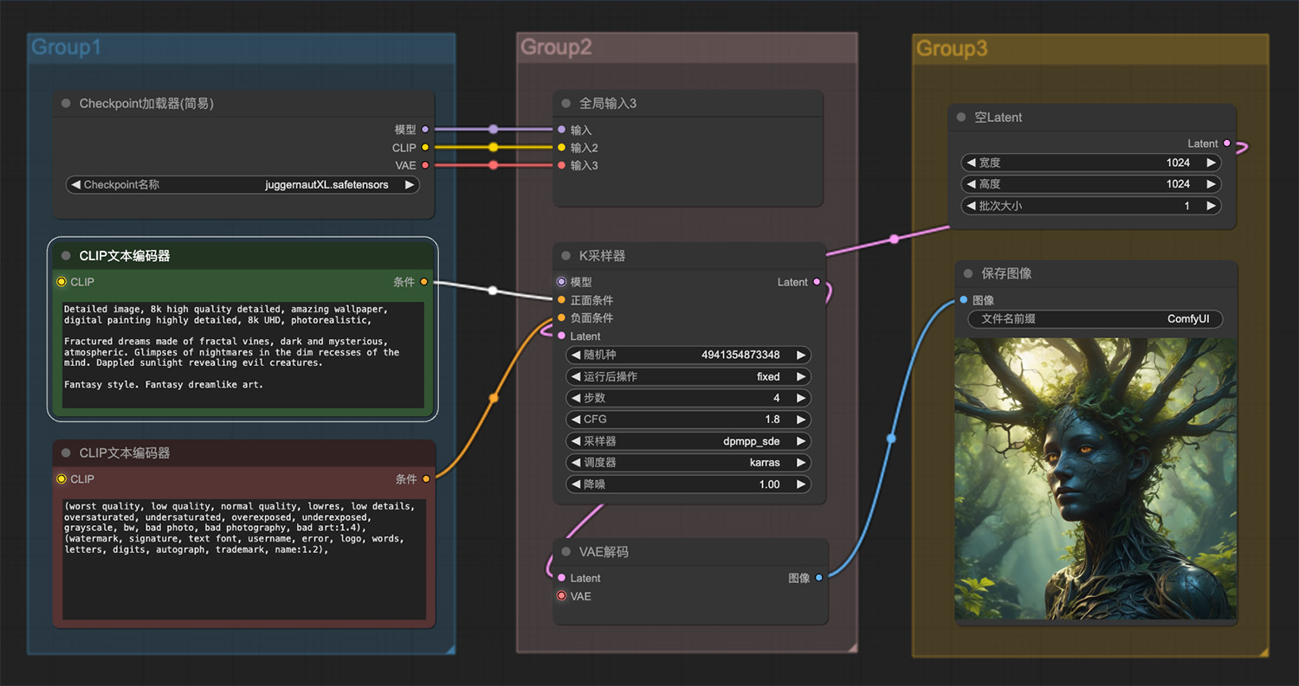The width and height of the screenshot is (1299, 686).
Task: Open the 采样器 combo set to dpmpp_sde
Action: coord(688,441)
